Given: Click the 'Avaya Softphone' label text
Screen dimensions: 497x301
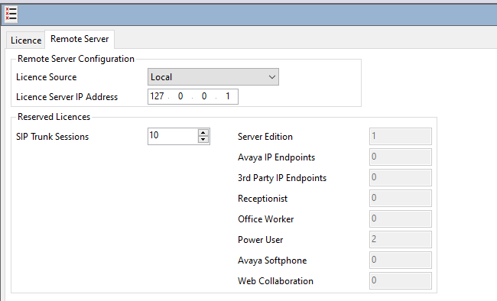Looking at the screenshot, I should click(x=272, y=261).
